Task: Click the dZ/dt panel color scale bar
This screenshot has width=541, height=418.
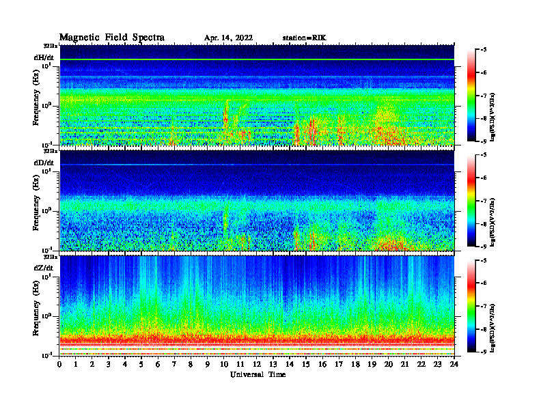Action: click(471, 306)
